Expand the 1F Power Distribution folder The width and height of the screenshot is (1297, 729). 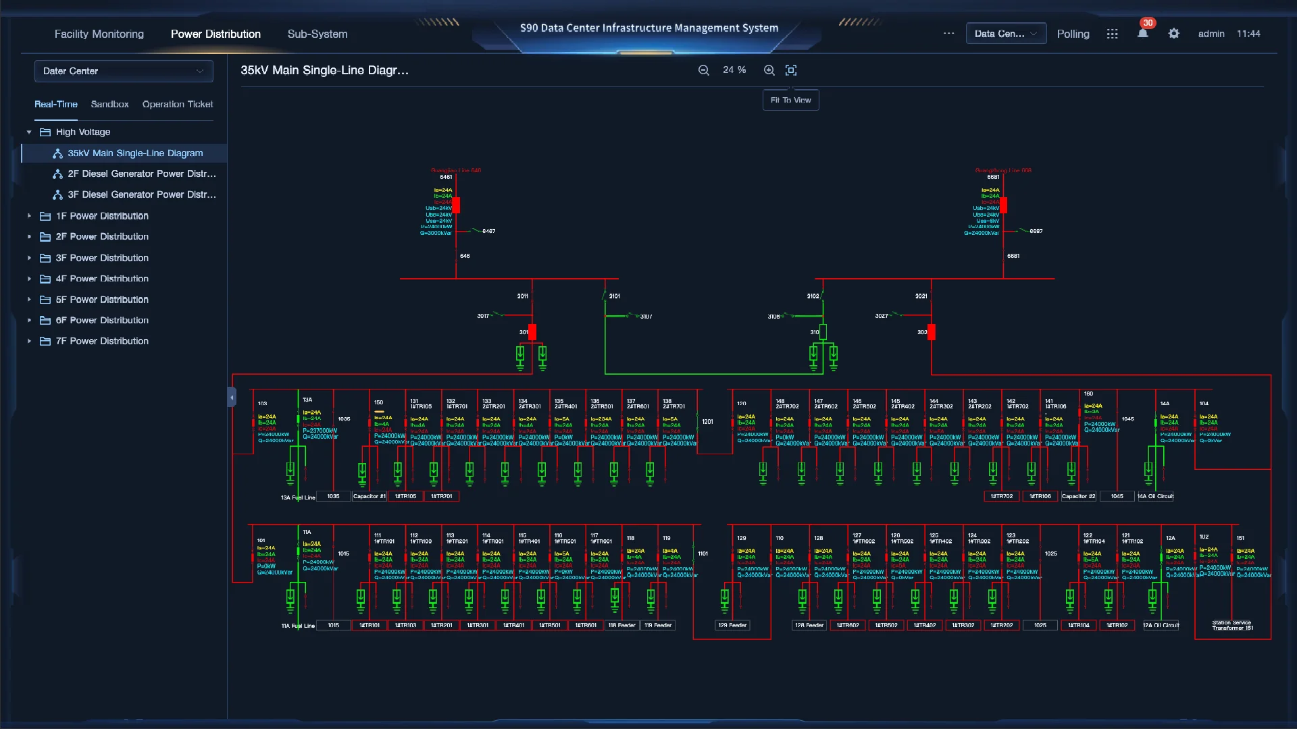29,216
